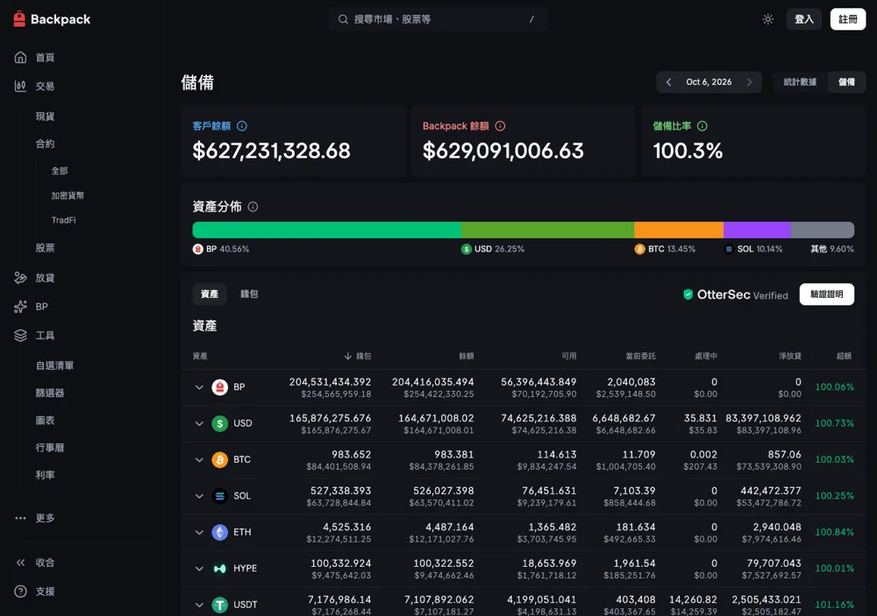Click the BTC coin icon in asset table
The image size is (877, 616).
220,459
